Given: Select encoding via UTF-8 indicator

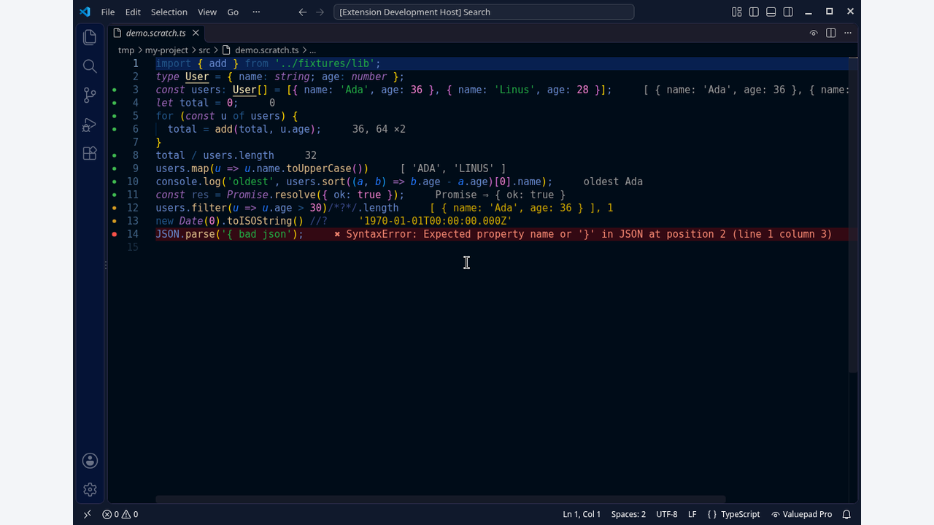Looking at the screenshot, I should coord(667,514).
